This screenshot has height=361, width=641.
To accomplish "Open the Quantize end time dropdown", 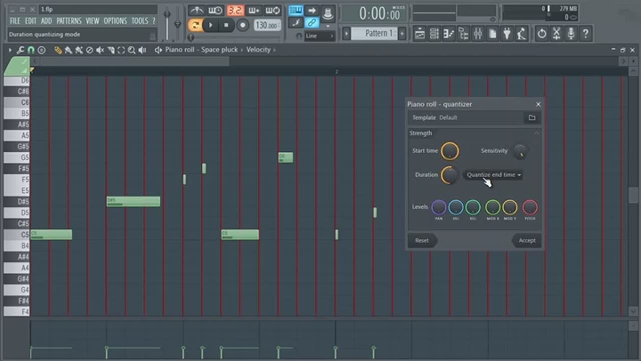I will (493, 175).
